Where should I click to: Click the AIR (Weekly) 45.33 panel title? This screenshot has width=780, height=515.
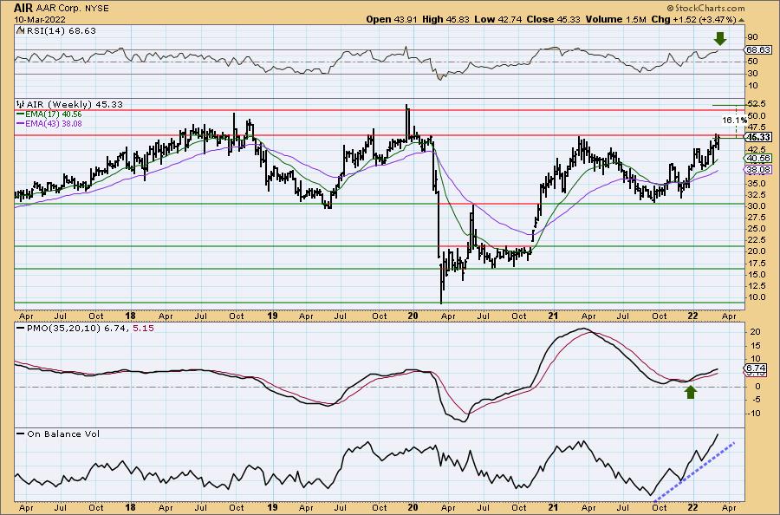[75, 105]
